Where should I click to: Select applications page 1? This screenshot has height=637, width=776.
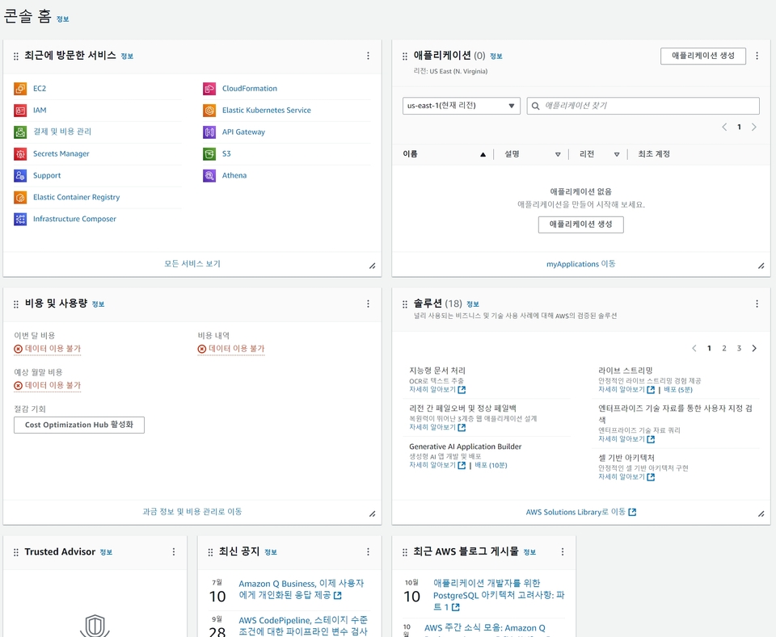pos(740,127)
